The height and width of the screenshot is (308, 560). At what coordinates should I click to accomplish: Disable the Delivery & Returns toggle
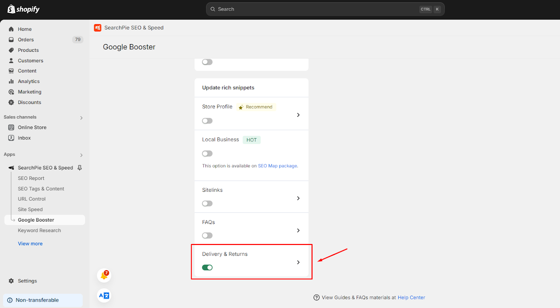[x=207, y=267]
